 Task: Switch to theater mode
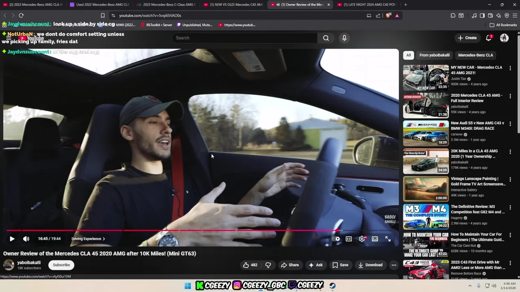point(375,239)
